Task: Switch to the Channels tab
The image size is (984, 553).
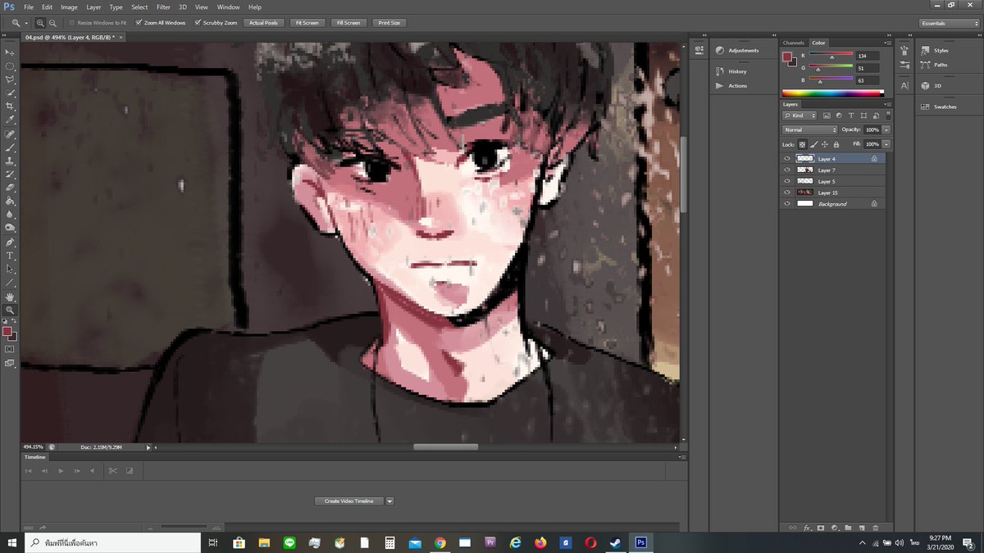Action: [793, 43]
